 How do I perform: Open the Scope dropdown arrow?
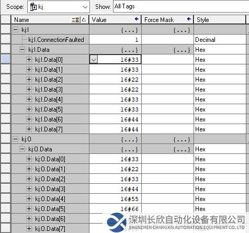pyautogui.click(x=85, y=7)
